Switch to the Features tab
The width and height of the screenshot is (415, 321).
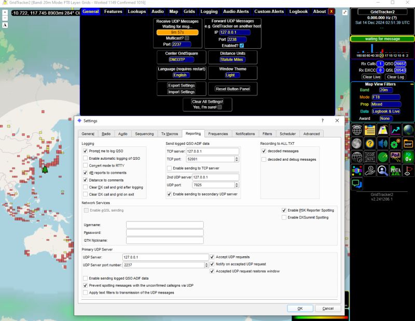coord(113,11)
